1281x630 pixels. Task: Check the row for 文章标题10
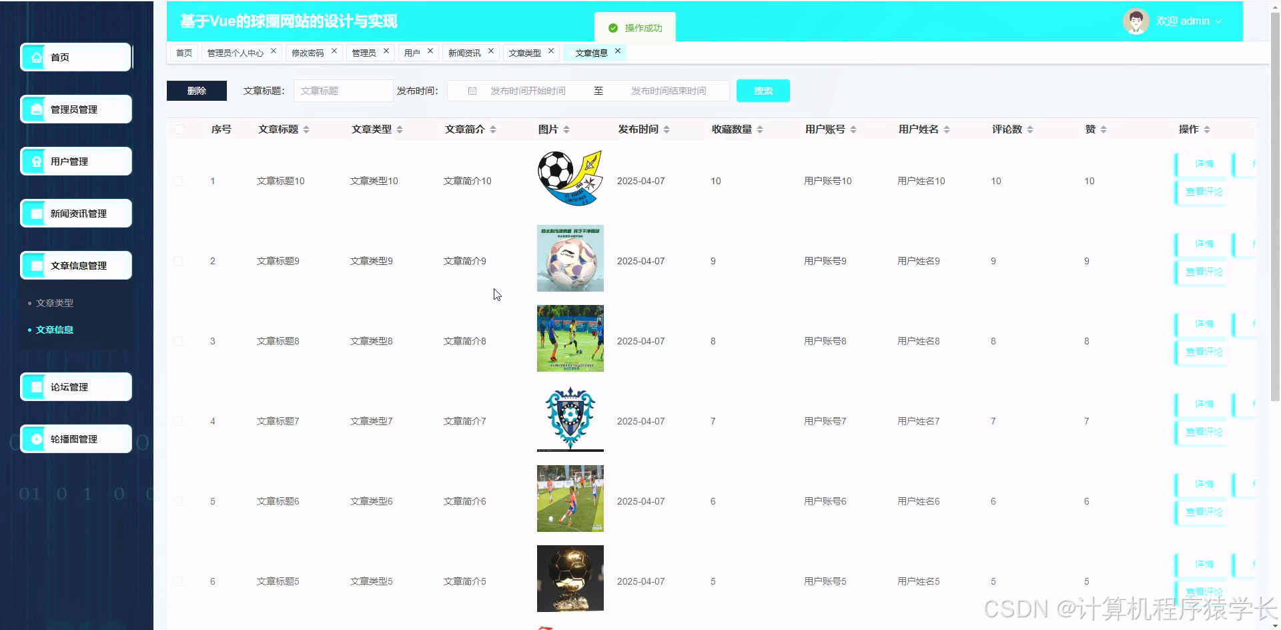tap(178, 181)
